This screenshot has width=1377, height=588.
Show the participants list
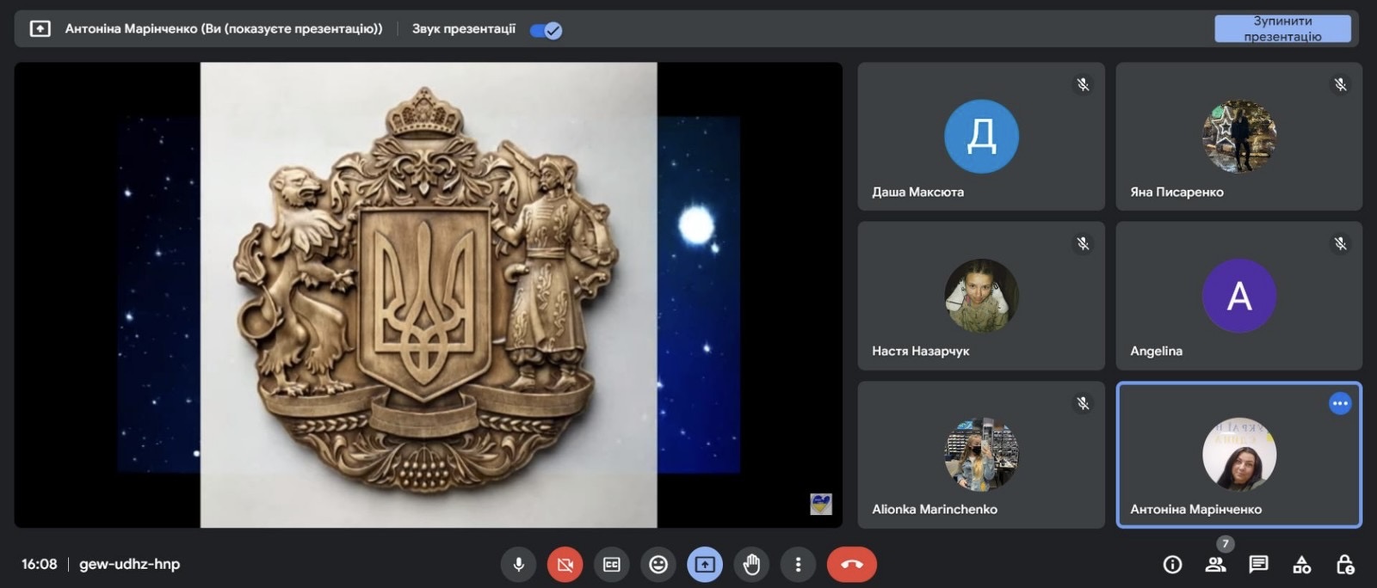click(x=1215, y=565)
